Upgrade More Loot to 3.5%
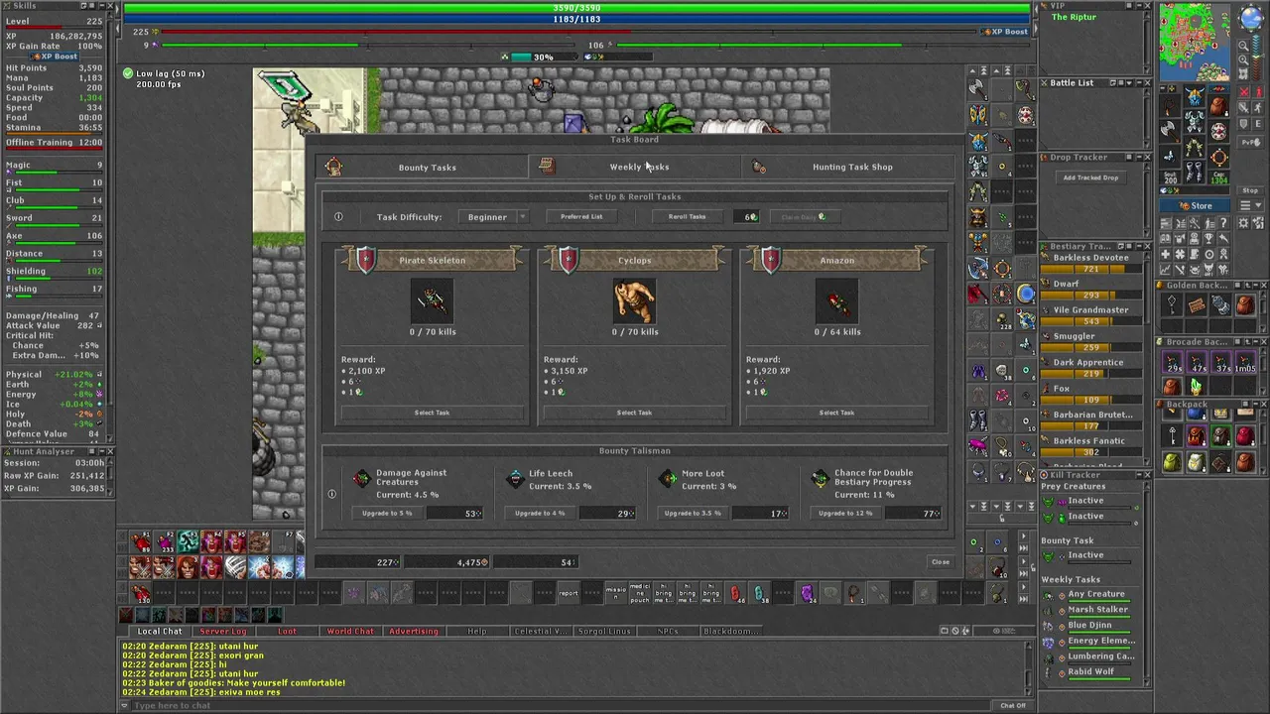 (693, 513)
